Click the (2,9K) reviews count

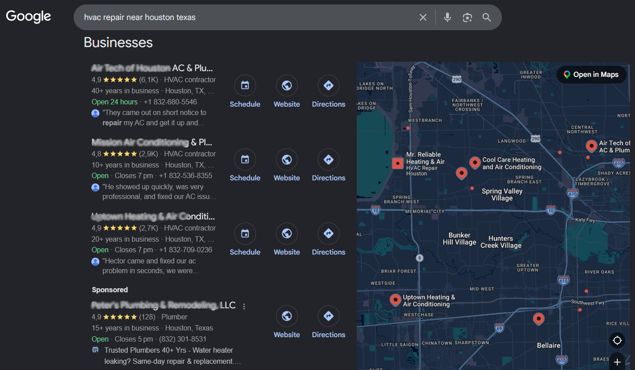[148, 154]
